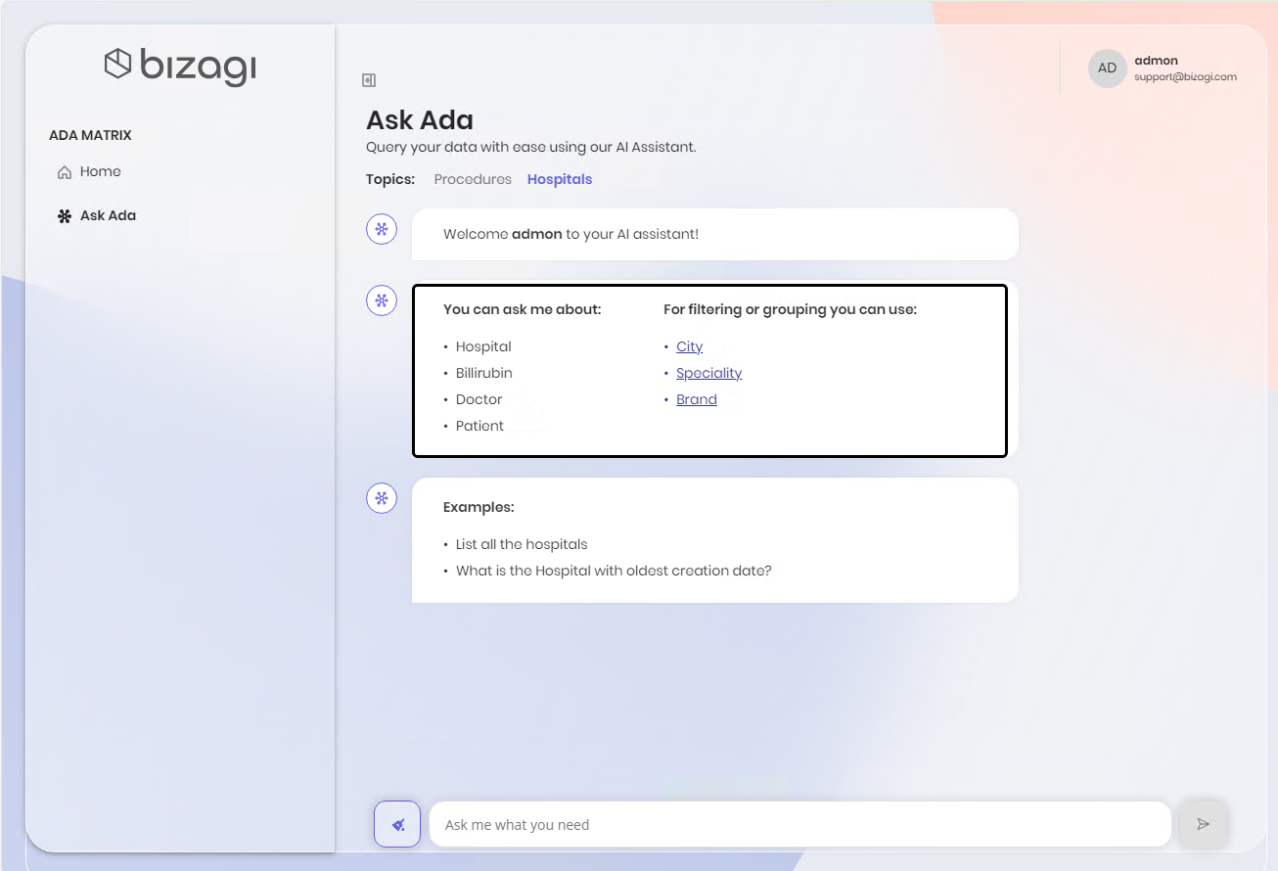This screenshot has height=871, width=1278.
Task: Click the support@bizagi.com email
Action: [x=1185, y=77]
